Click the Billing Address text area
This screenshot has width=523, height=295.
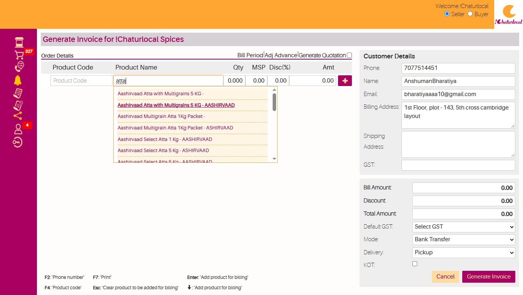tap(458, 115)
